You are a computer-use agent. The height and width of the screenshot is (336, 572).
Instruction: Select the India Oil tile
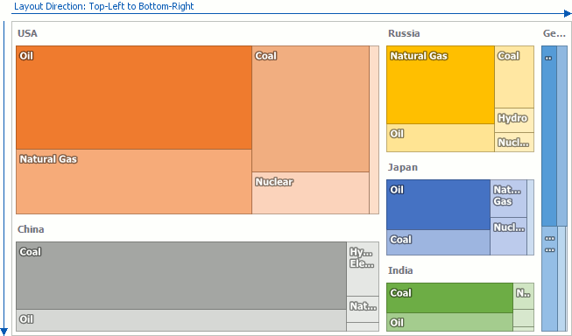[449, 322]
